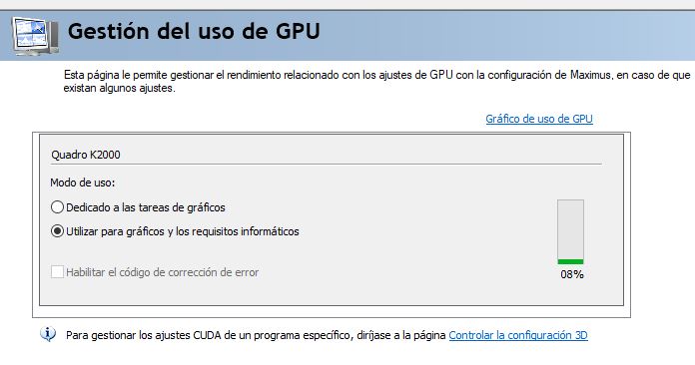Click the "Utilizar para gráficos y los requisitos informáticos" label text

pyautogui.click(x=182, y=231)
